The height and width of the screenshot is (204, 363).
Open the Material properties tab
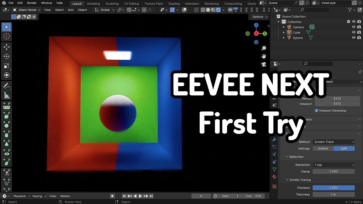click(x=274, y=177)
